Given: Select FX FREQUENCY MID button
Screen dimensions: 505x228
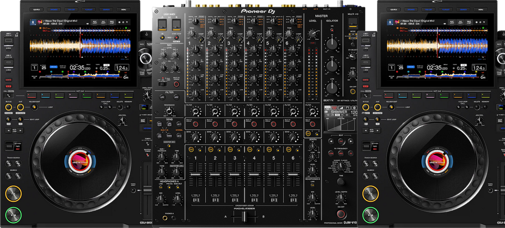Looking at the screenshot, I should pos(341,154).
